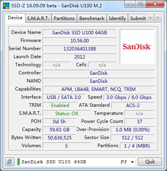Screen dimensions: 167x171
Task: Click the Over-Provision value 1.0 MB (0.00%)
Action: [133, 130]
